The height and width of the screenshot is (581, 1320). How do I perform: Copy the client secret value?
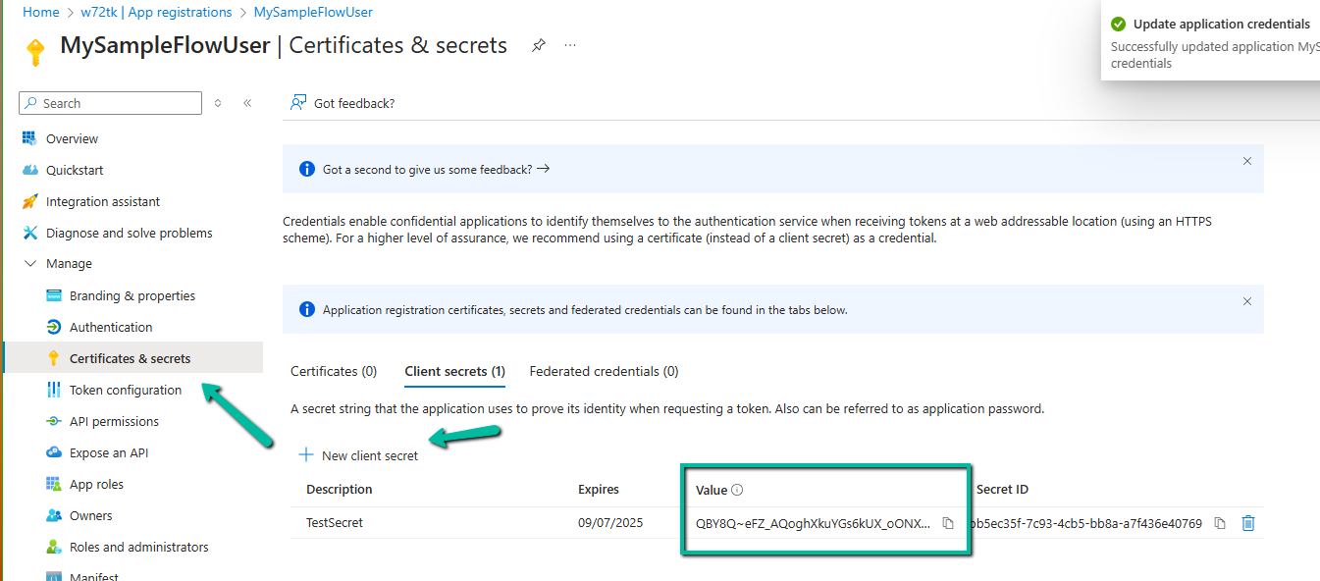(x=948, y=523)
